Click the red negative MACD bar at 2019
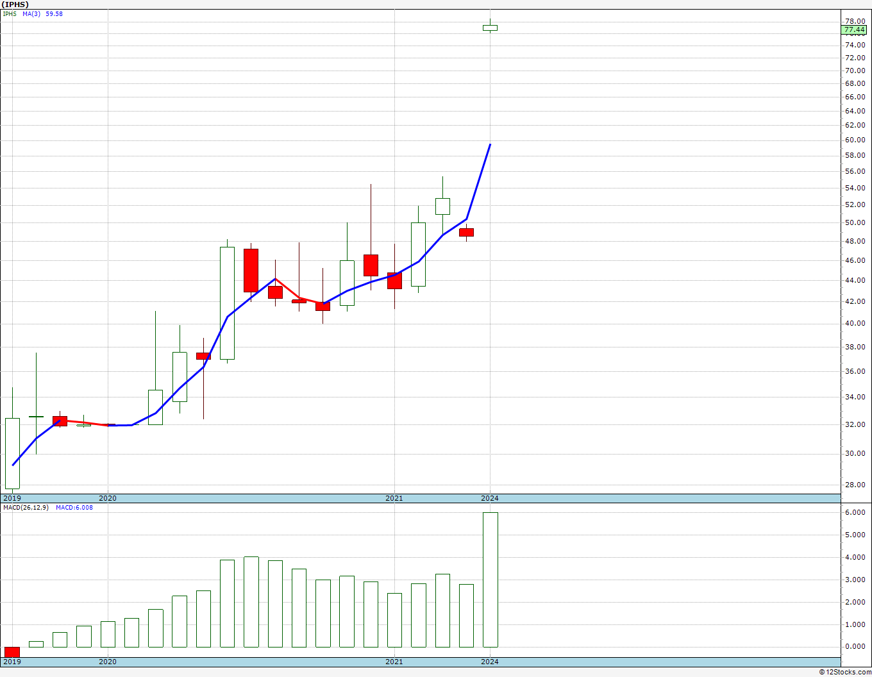Image resolution: width=872 pixels, height=677 pixels. point(12,652)
